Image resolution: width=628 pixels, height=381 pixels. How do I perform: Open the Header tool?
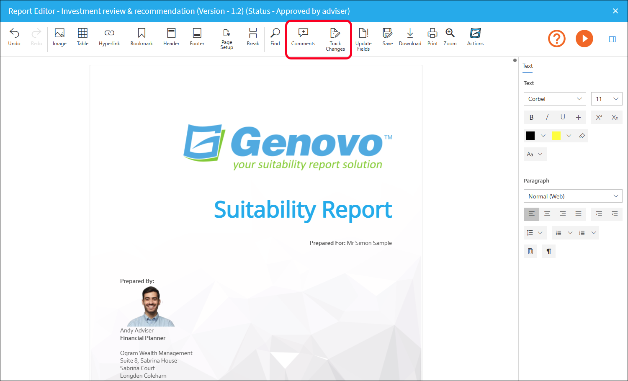point(171,37)
